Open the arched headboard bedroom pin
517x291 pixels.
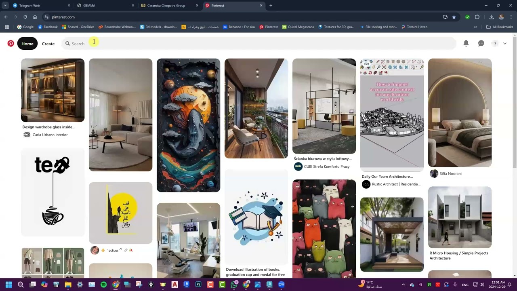point(460,113)
